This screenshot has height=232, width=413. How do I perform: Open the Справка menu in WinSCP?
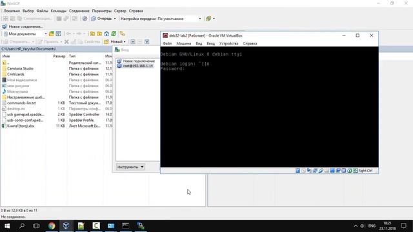pyautogui.click(x=136, y=11)
